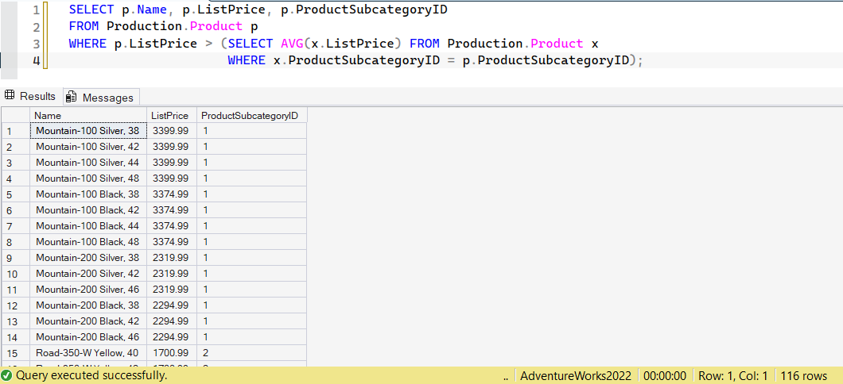Click ListPrice 2294.99 in row 12

coord(172,305)
